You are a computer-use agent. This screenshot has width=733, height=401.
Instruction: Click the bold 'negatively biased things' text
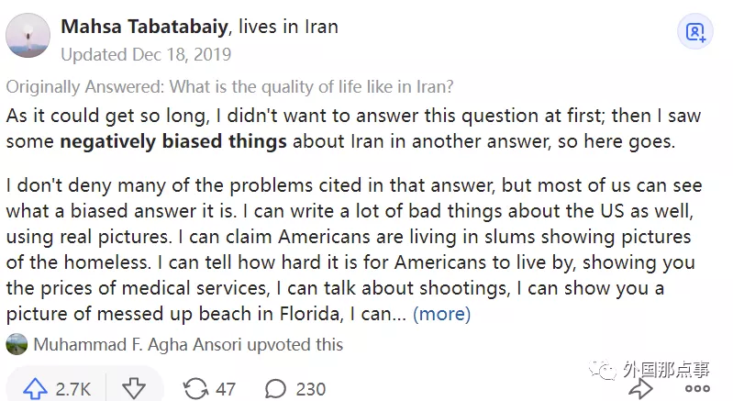173,142
